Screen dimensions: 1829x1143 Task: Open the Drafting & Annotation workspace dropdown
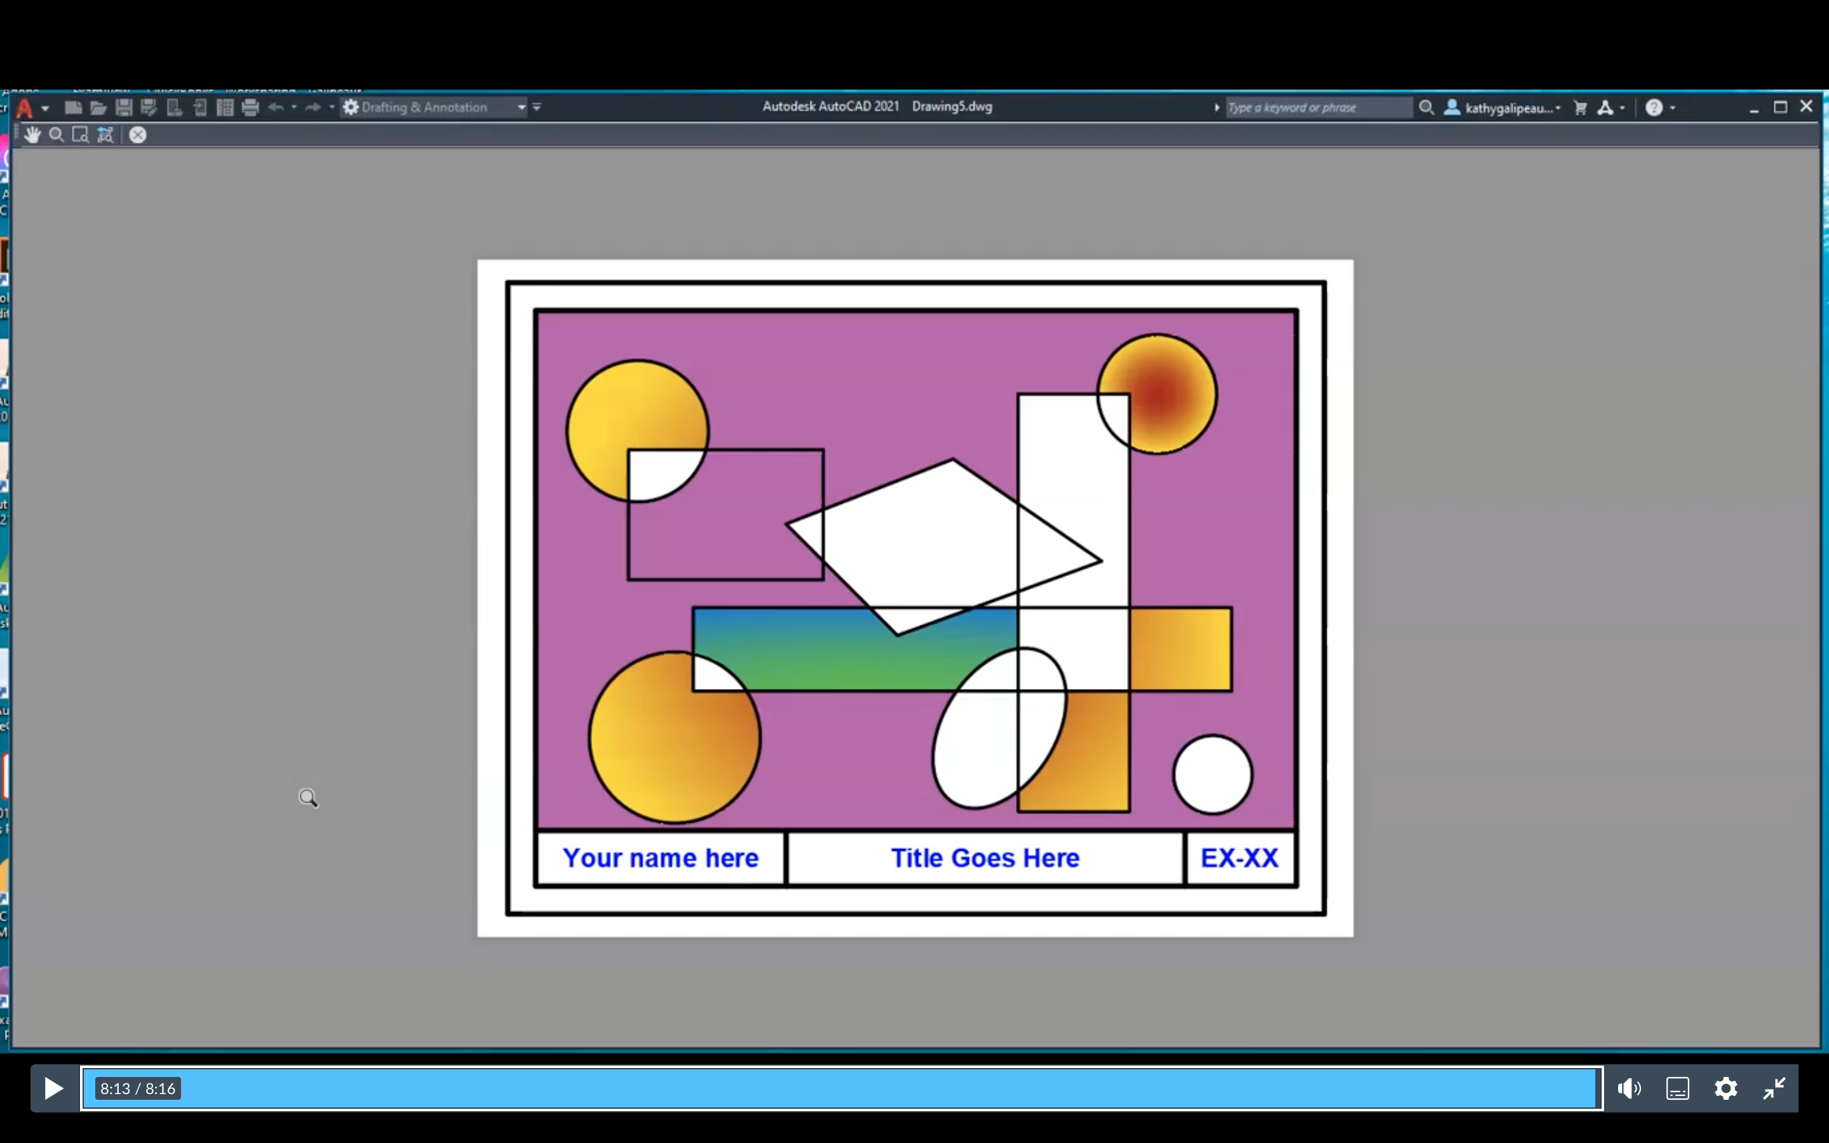click(x=520, y=107)
